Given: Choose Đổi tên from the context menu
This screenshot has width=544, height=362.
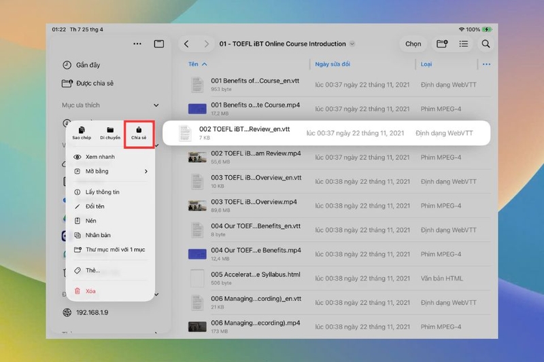Looking at the screenshot, I should click(95, 206).
